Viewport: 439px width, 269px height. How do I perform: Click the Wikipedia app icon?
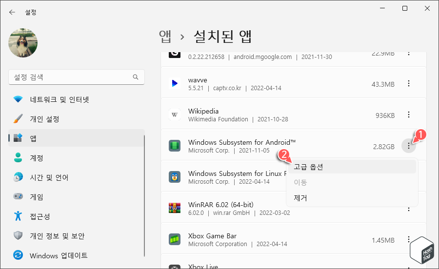coord(175,115)
